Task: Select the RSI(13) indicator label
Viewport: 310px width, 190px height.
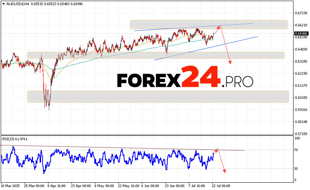Action: click(10, 139)
